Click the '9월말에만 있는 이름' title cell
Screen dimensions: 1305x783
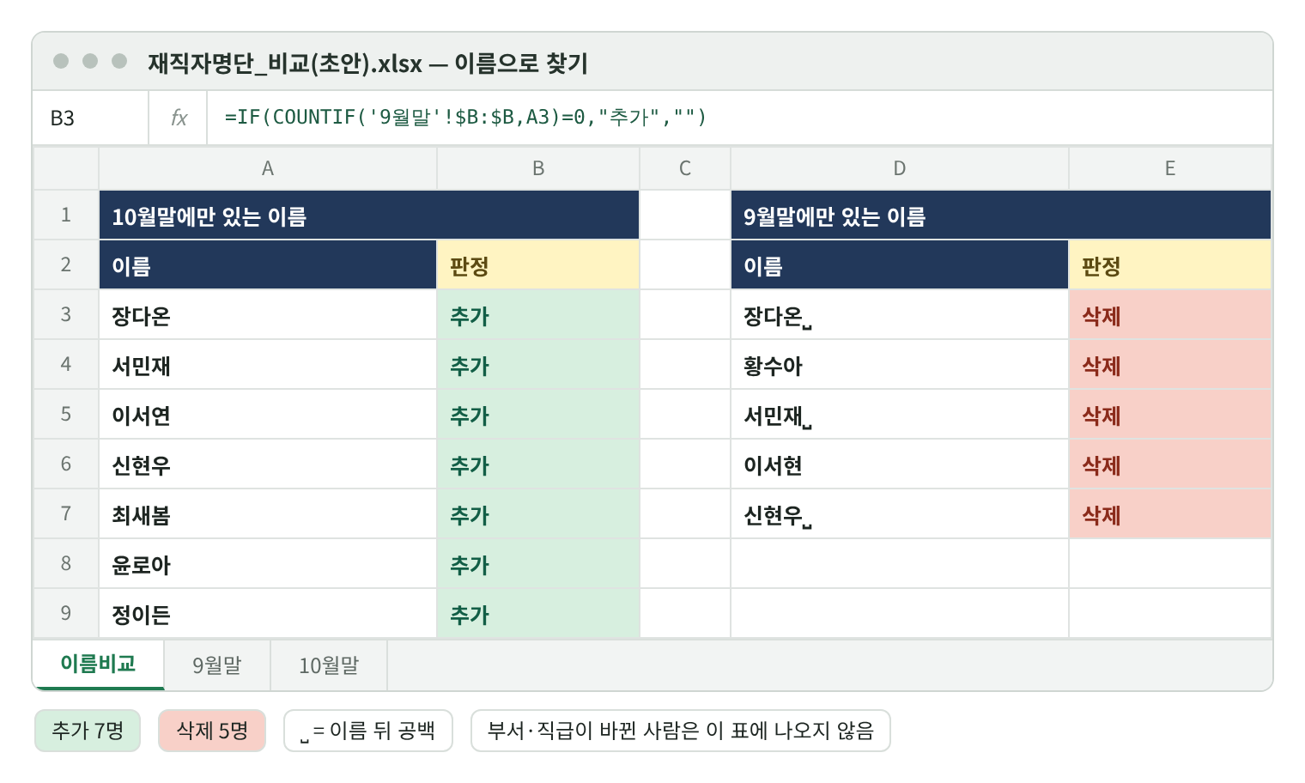coord(1001,215)
